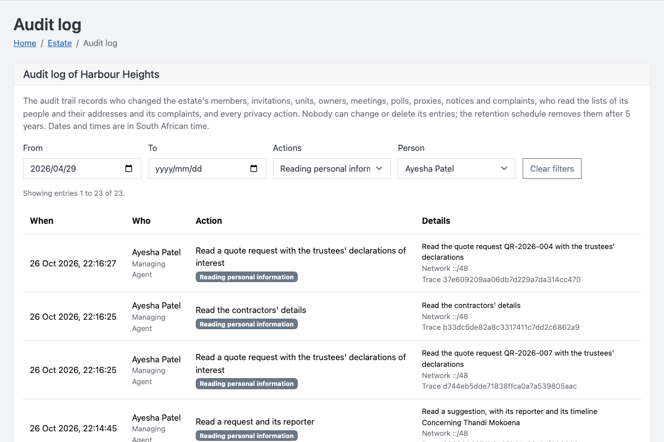The width and height of the screenshot is (664, 442).
Task: Click the trace ID starting with b33dc5de
Action: (x=501, y=327)
